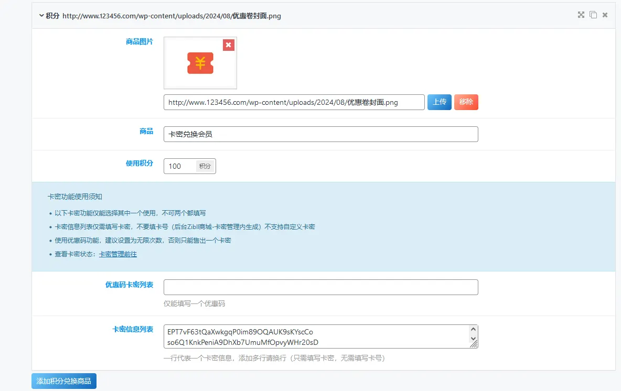Click the textarea scroll down arrow

coord(473,339)
